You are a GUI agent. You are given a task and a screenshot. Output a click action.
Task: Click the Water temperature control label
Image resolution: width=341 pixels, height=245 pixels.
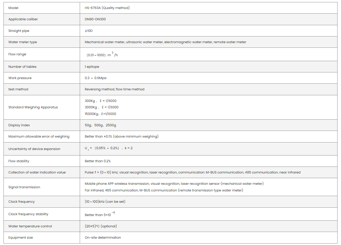(x=30, y=226)
